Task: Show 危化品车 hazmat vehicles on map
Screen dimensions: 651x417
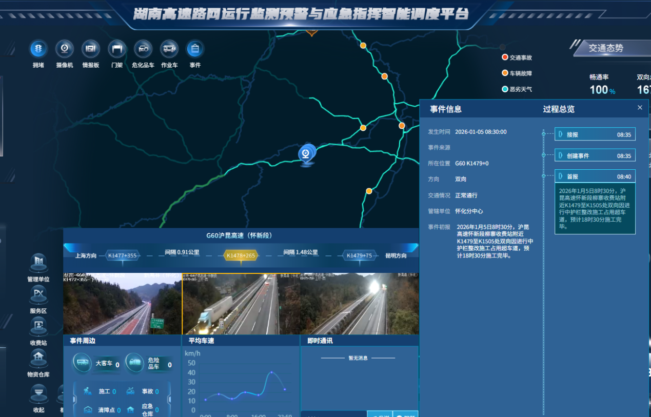Action: [x=143, y=49]
